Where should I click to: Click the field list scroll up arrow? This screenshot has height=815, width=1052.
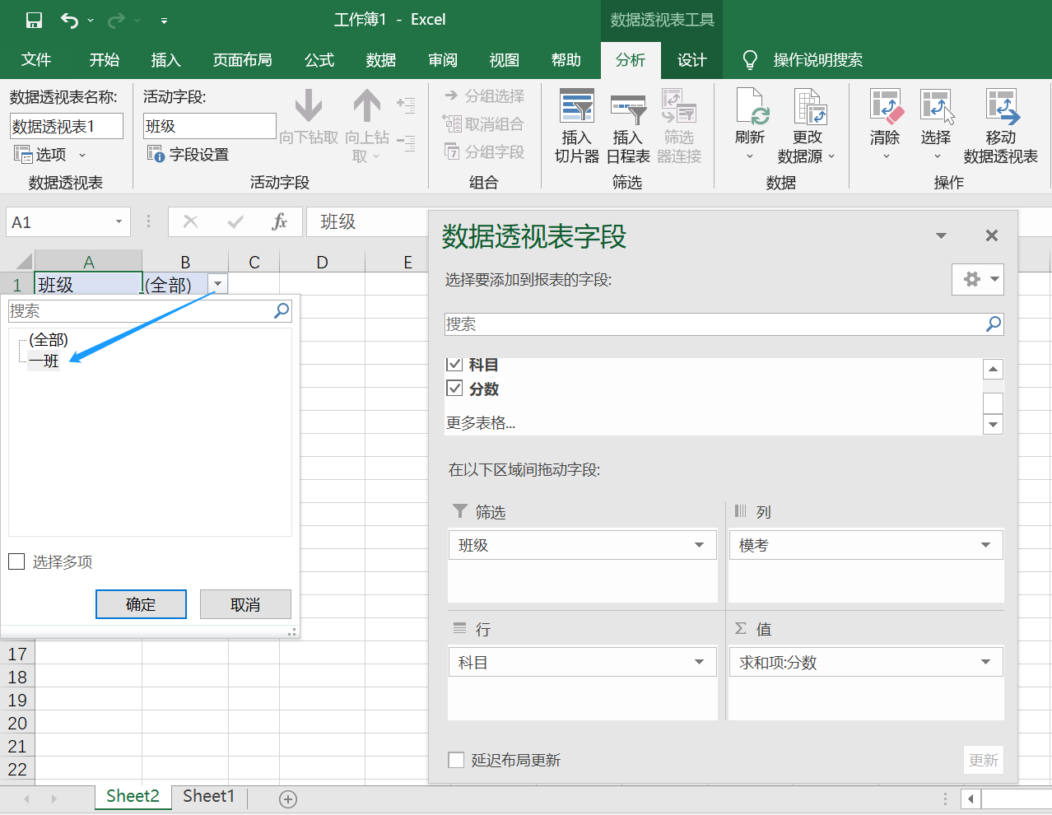point(994,369)
